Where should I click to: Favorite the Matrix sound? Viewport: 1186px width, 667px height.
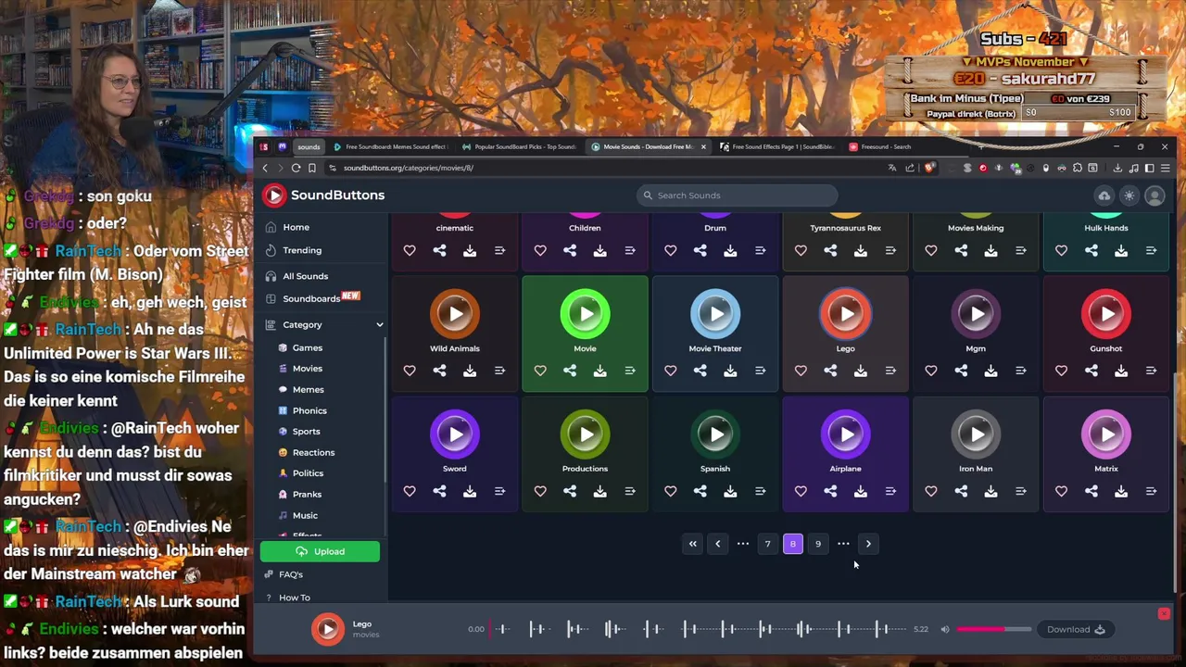[1061, 491]
